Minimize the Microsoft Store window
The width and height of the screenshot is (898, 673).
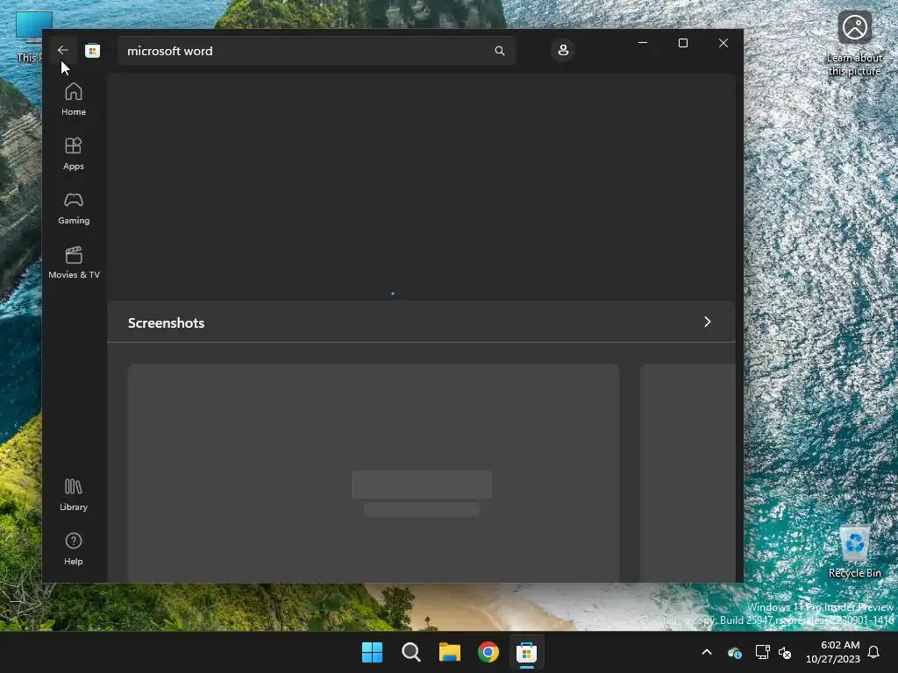tap(643, 43)
